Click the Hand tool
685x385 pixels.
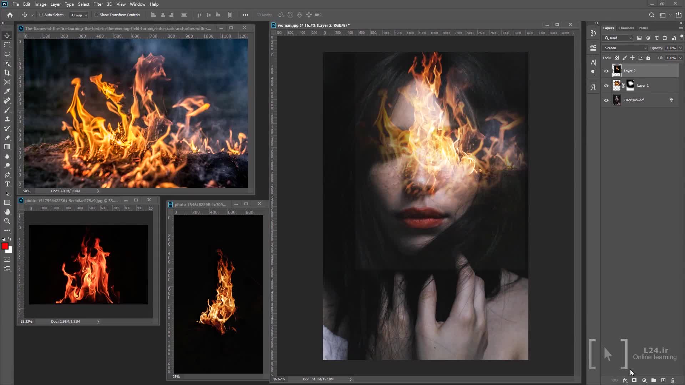point(7,212)
